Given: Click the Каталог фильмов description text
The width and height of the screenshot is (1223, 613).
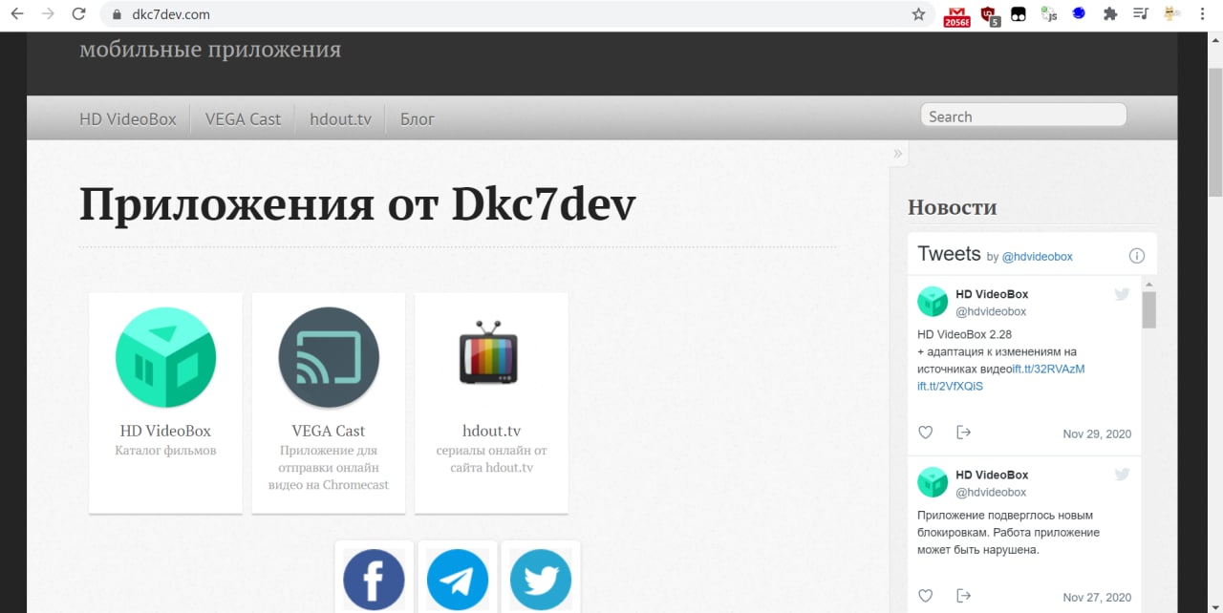Looking at the screenshot, I should [x=165, y=451].
